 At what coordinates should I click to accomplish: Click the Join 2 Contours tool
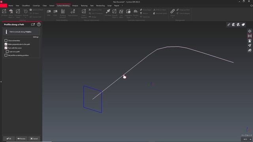tap(96, 13)
